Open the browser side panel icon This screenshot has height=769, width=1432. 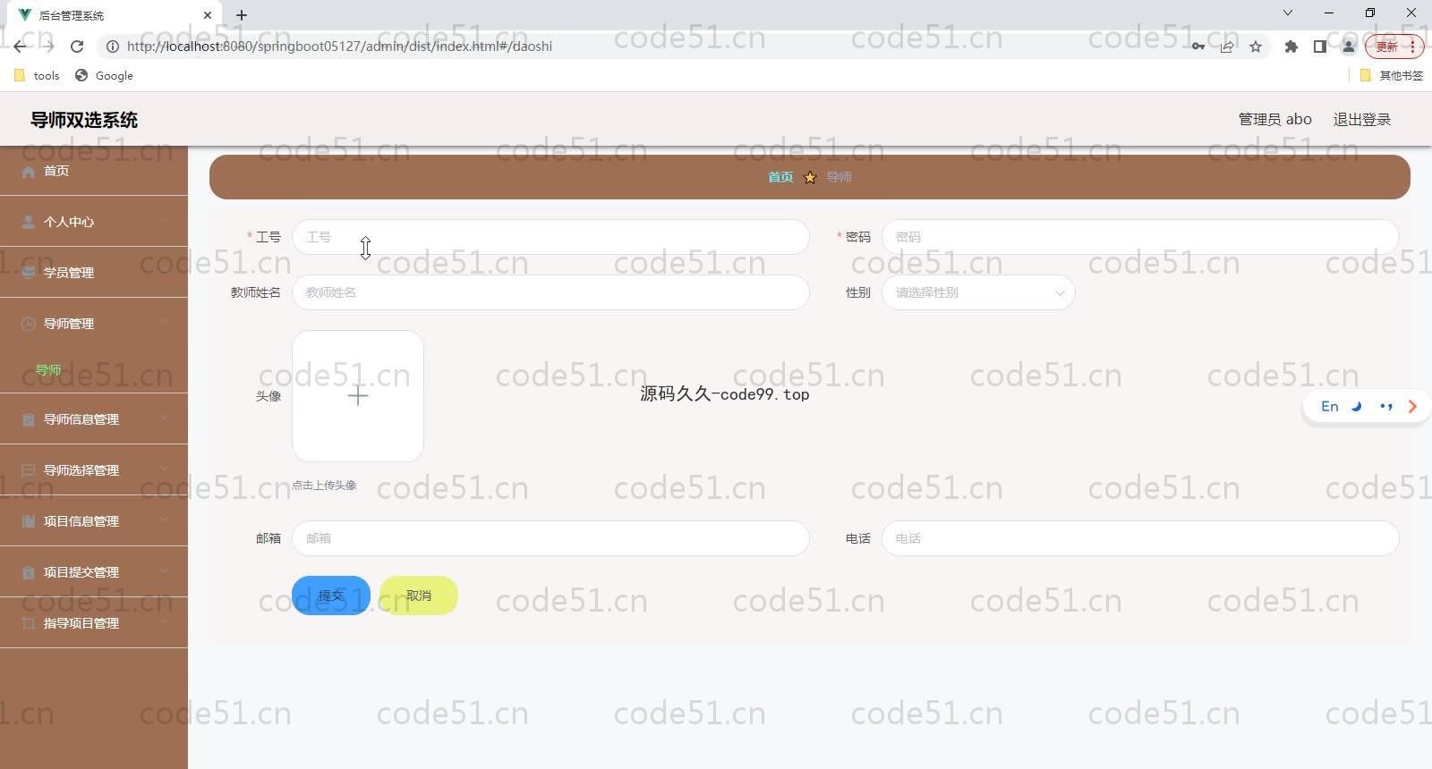coord(1319,46)
